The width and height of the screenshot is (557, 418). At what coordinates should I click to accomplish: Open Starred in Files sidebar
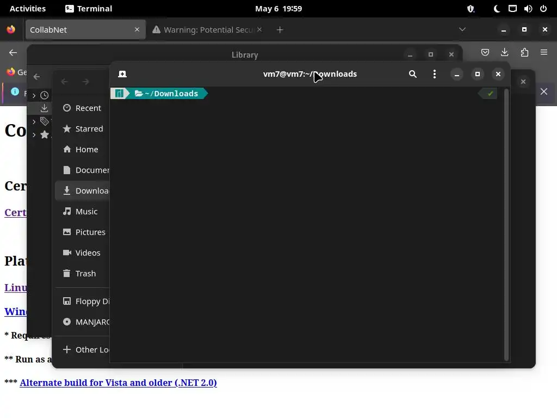pyautogui.click(x=82, y=128)
